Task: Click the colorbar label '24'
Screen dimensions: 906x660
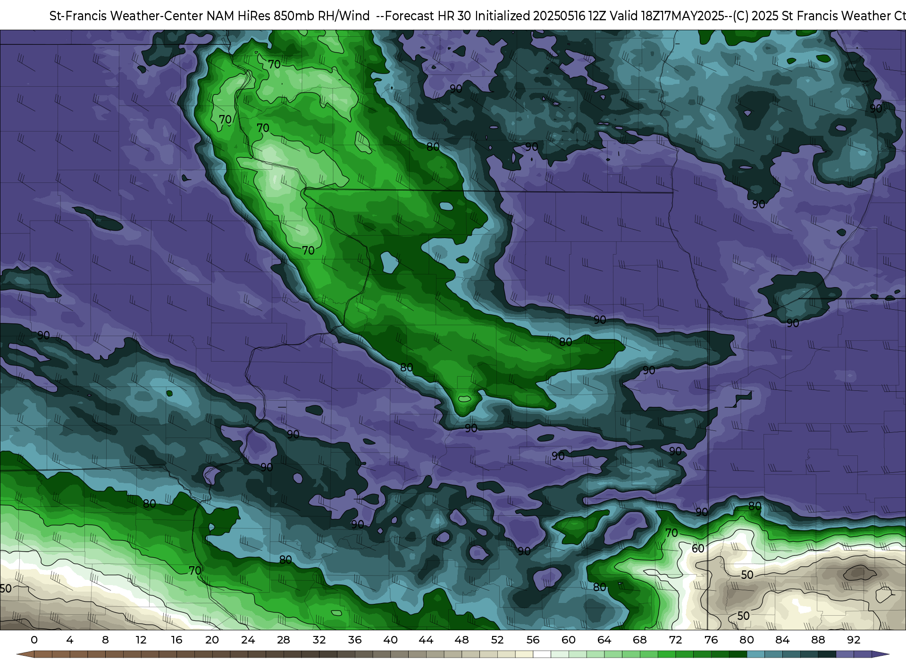Action: tap(248, 640)
